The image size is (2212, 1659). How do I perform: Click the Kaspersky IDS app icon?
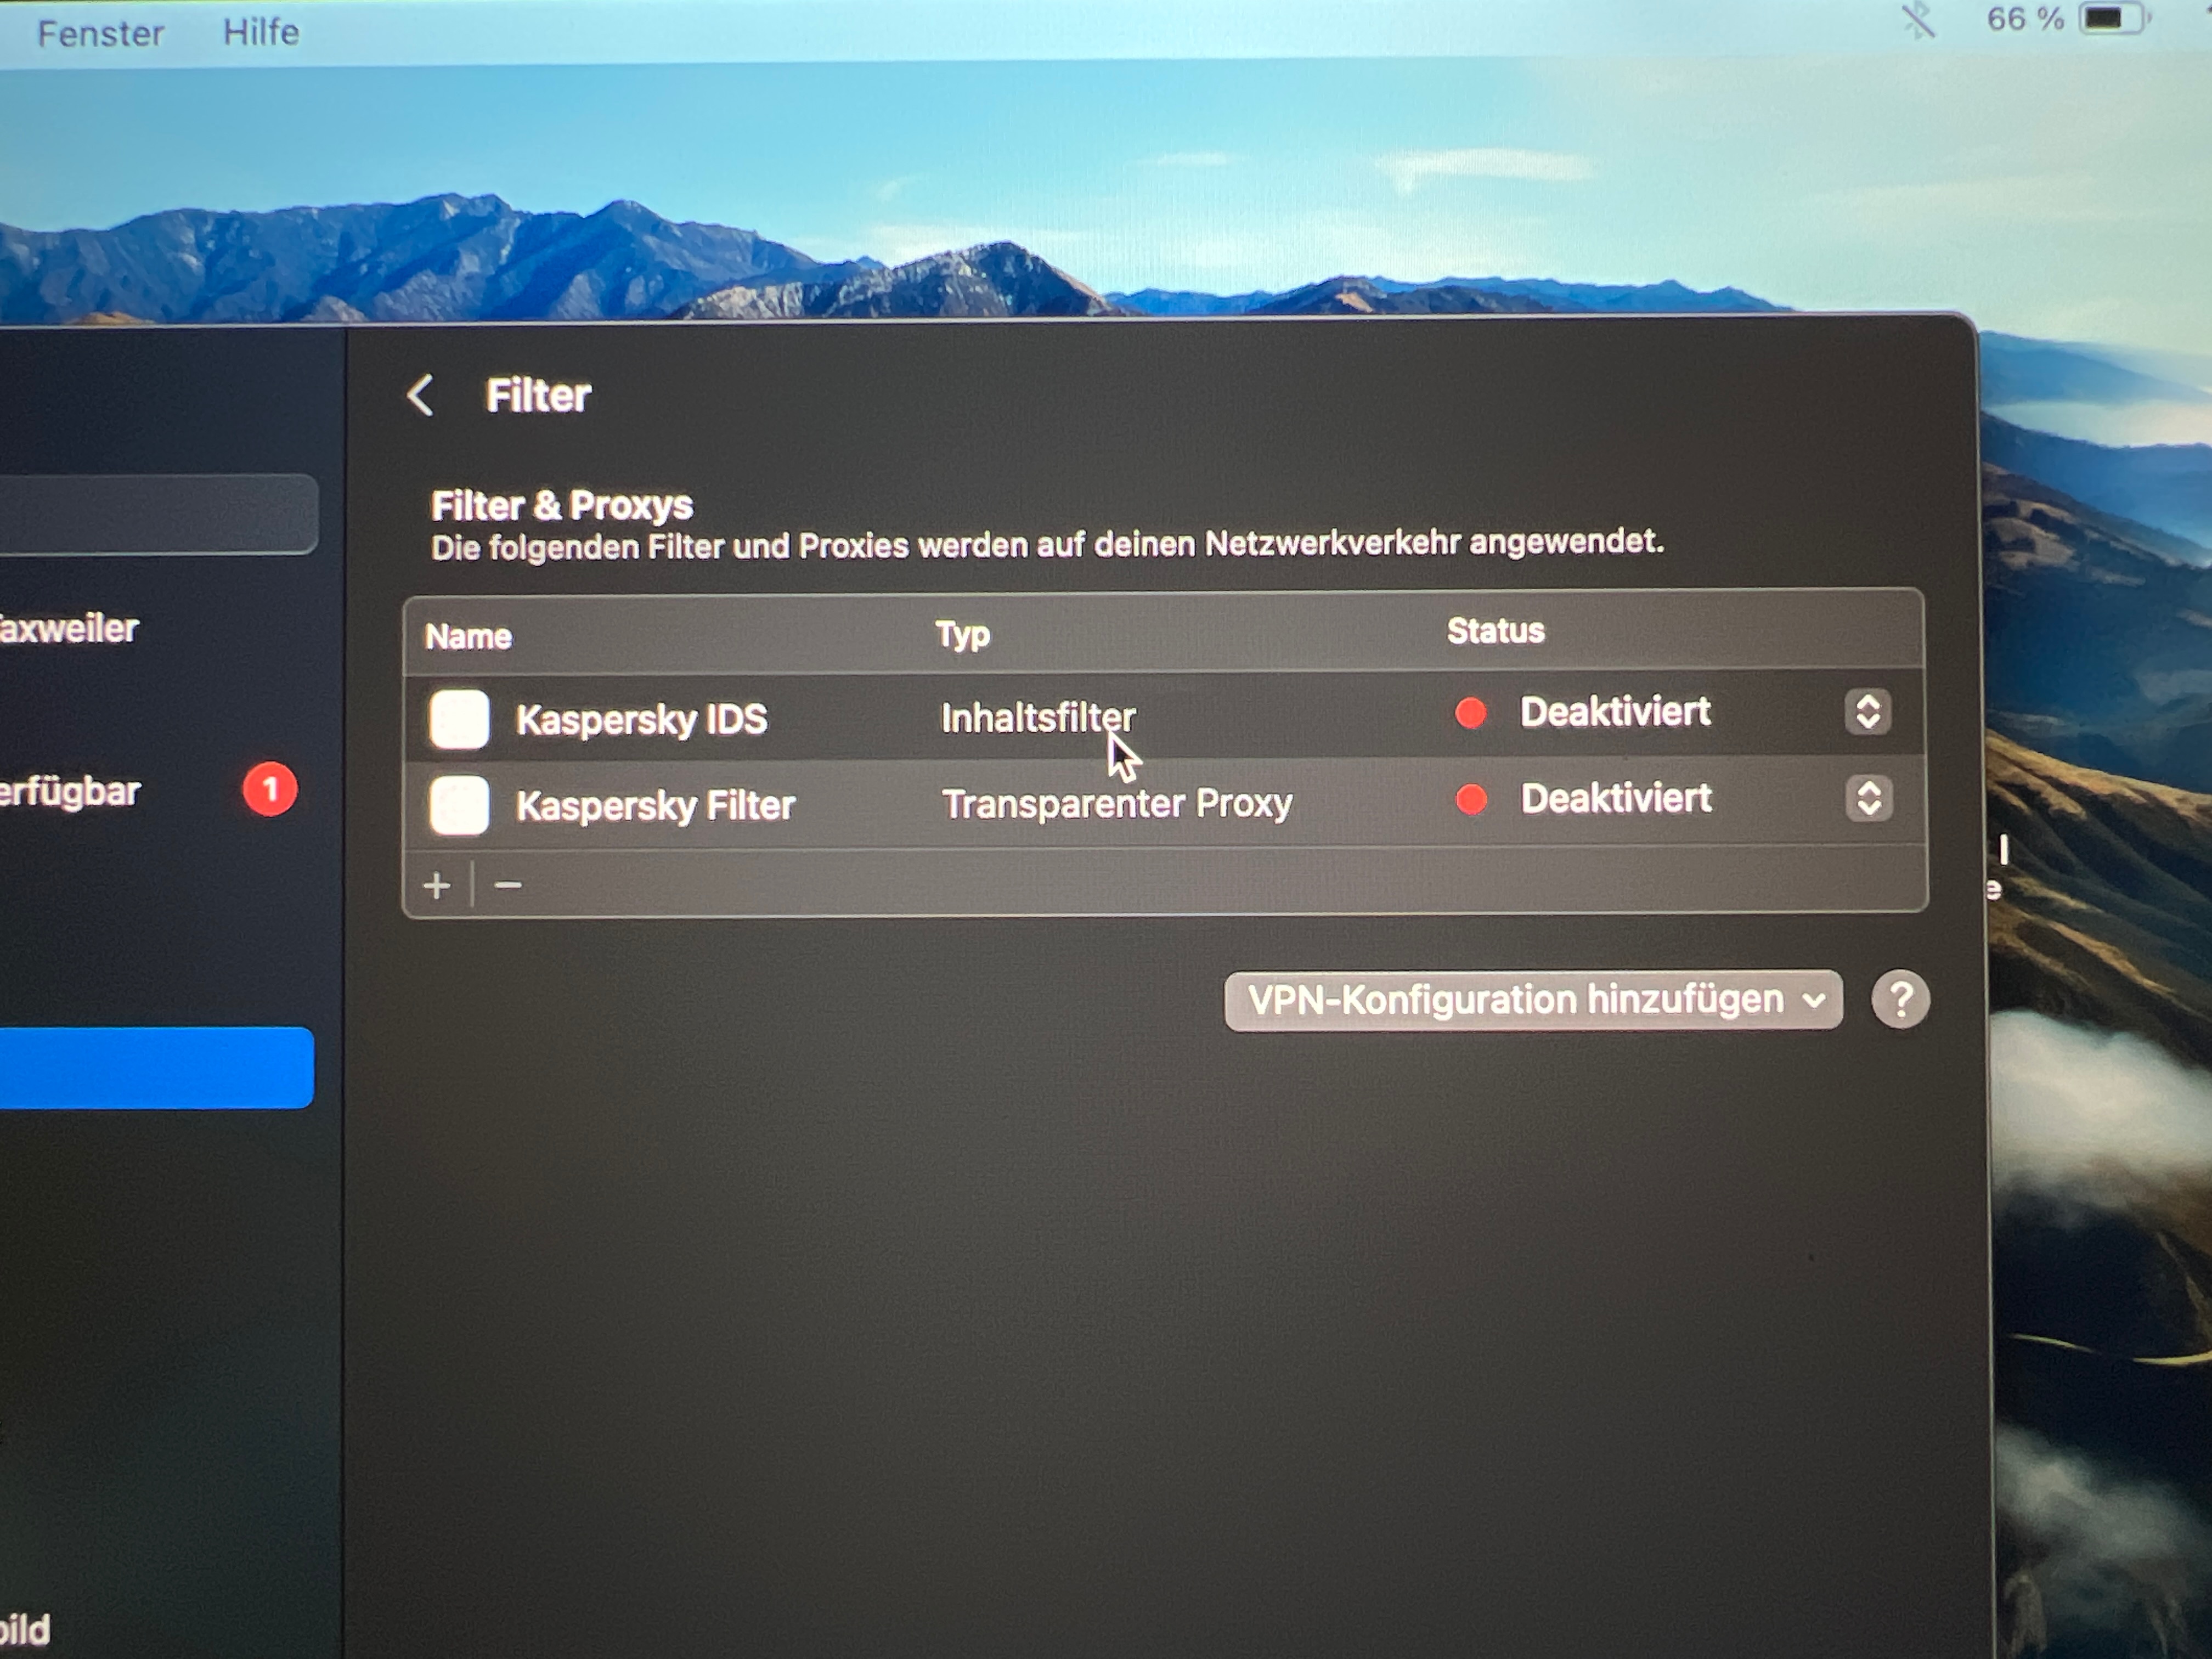[x=459, y=719]
